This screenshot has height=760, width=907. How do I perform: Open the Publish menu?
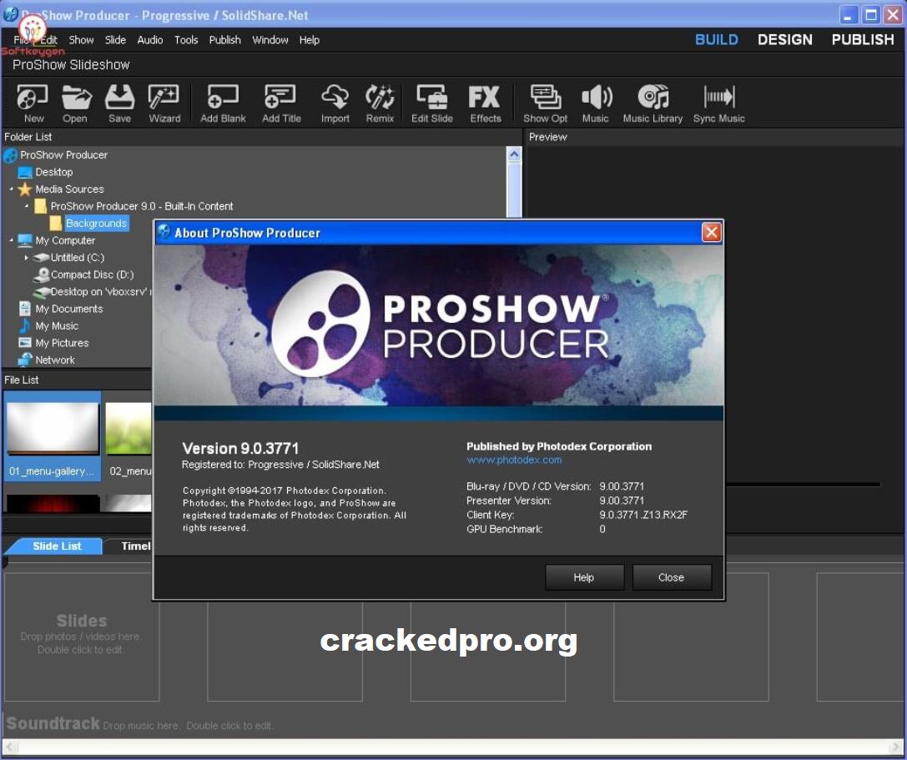pyautogui.click(x=225, y=40)
